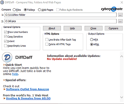
Task: Browse for path 1 with ellipsis button
Action: tap(120, 15)
